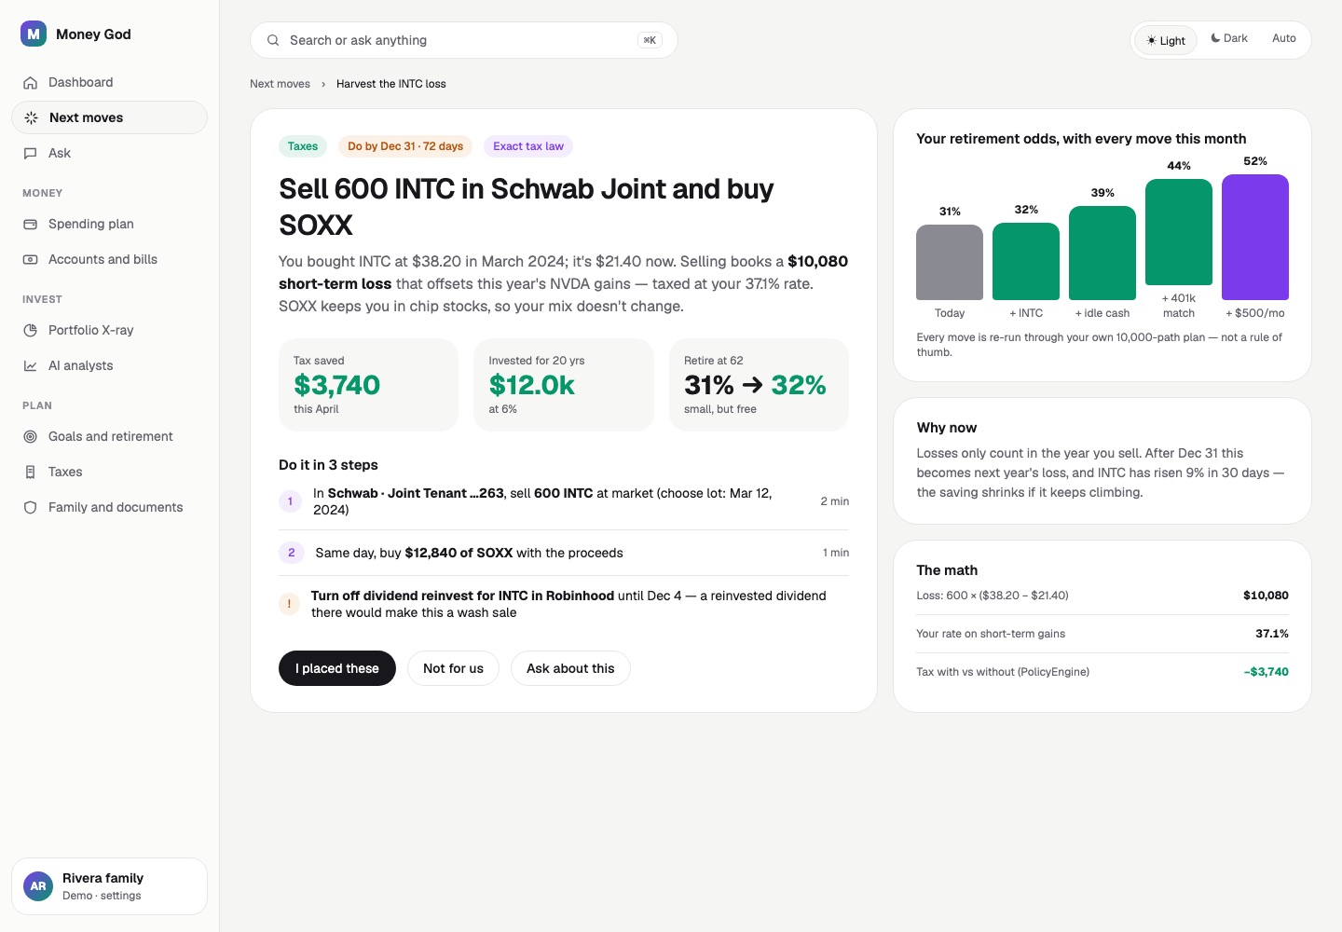Click the AI analysts chart icon

coord(30,366)
